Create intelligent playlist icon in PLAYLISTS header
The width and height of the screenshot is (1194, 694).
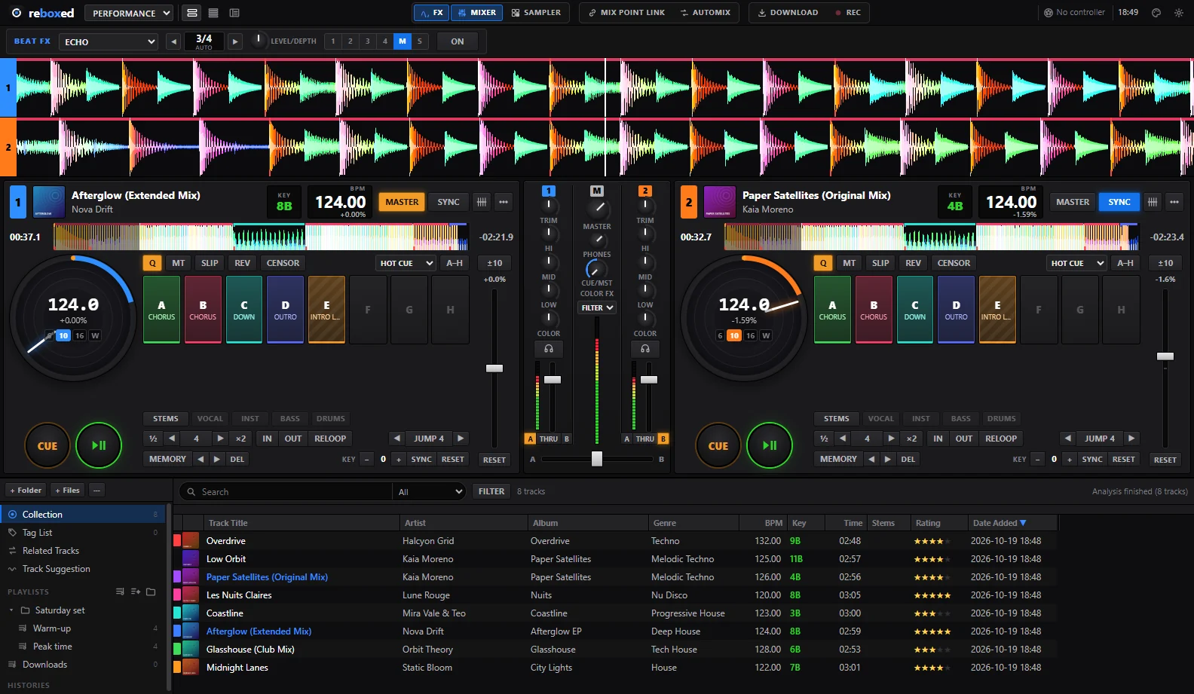[x=136, y=592]
